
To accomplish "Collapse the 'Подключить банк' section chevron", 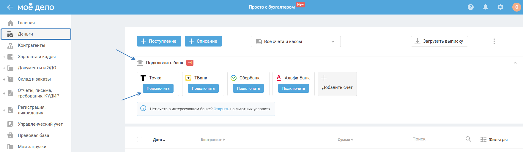I will (515, 63).
